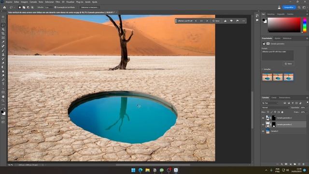This screenshot has width=309, height=174.
Task: Open the Filtro menu
Action: point(58,2)
